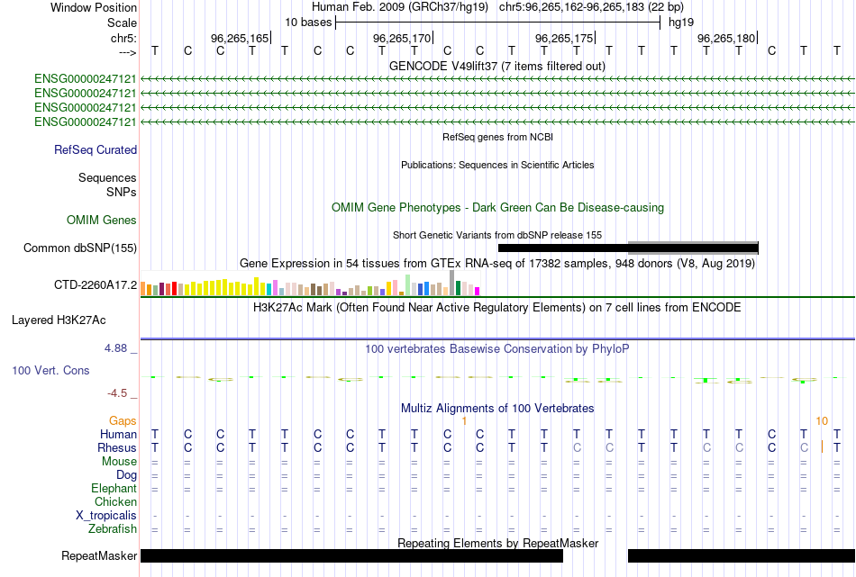Click the GENCODE V49lift37 track title

[497, 66]
